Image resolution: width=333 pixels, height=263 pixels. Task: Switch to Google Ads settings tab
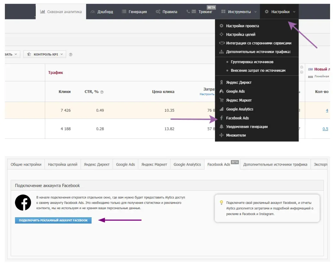tap(125, 164)
